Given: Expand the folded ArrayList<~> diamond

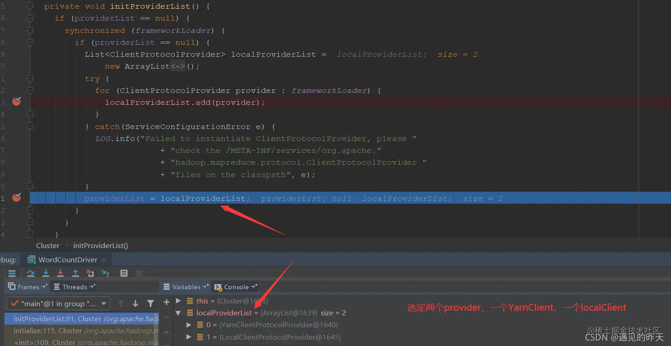Looking at the screenshot, I should tap(178, 66).
